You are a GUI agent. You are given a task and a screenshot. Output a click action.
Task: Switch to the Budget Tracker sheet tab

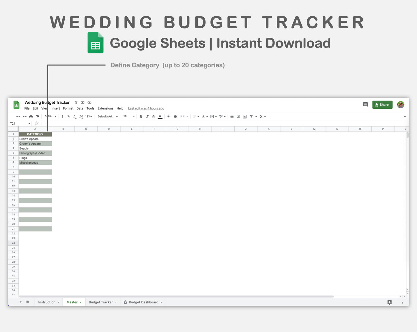point(101,302)
